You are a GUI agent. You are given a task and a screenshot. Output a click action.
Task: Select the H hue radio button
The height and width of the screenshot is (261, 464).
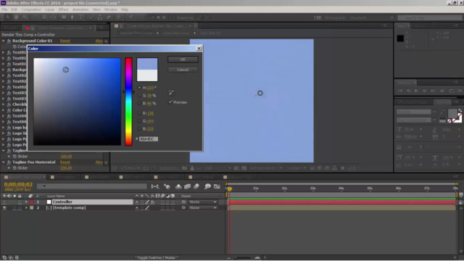coord(139,88)
